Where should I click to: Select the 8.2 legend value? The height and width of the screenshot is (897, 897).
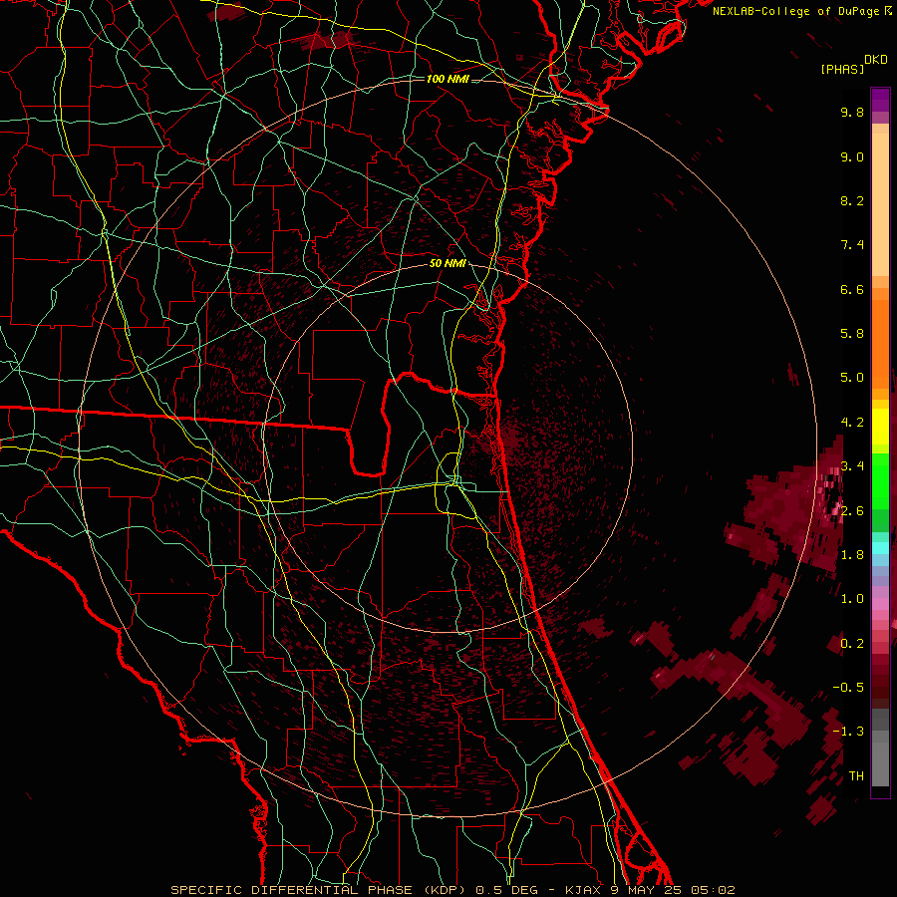(x=852, y=200)
